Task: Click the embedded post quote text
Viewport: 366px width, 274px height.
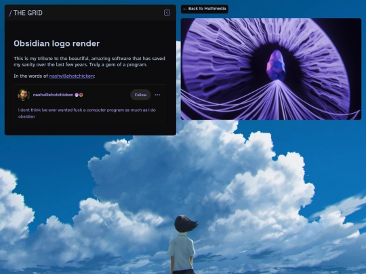Action: coord(87,113)
